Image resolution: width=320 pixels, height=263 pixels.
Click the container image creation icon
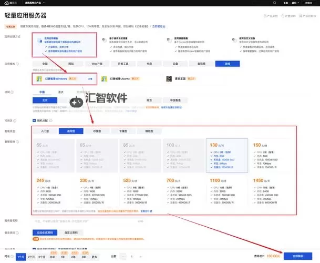click(169, 40)
